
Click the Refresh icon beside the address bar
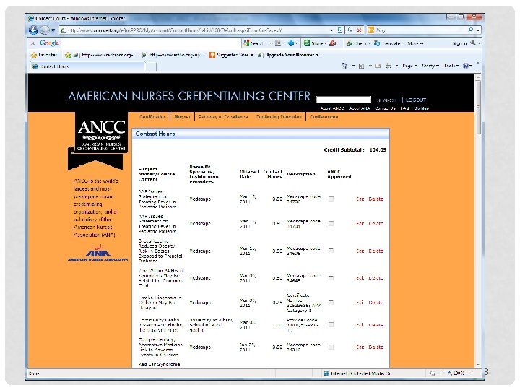point(350,30)
